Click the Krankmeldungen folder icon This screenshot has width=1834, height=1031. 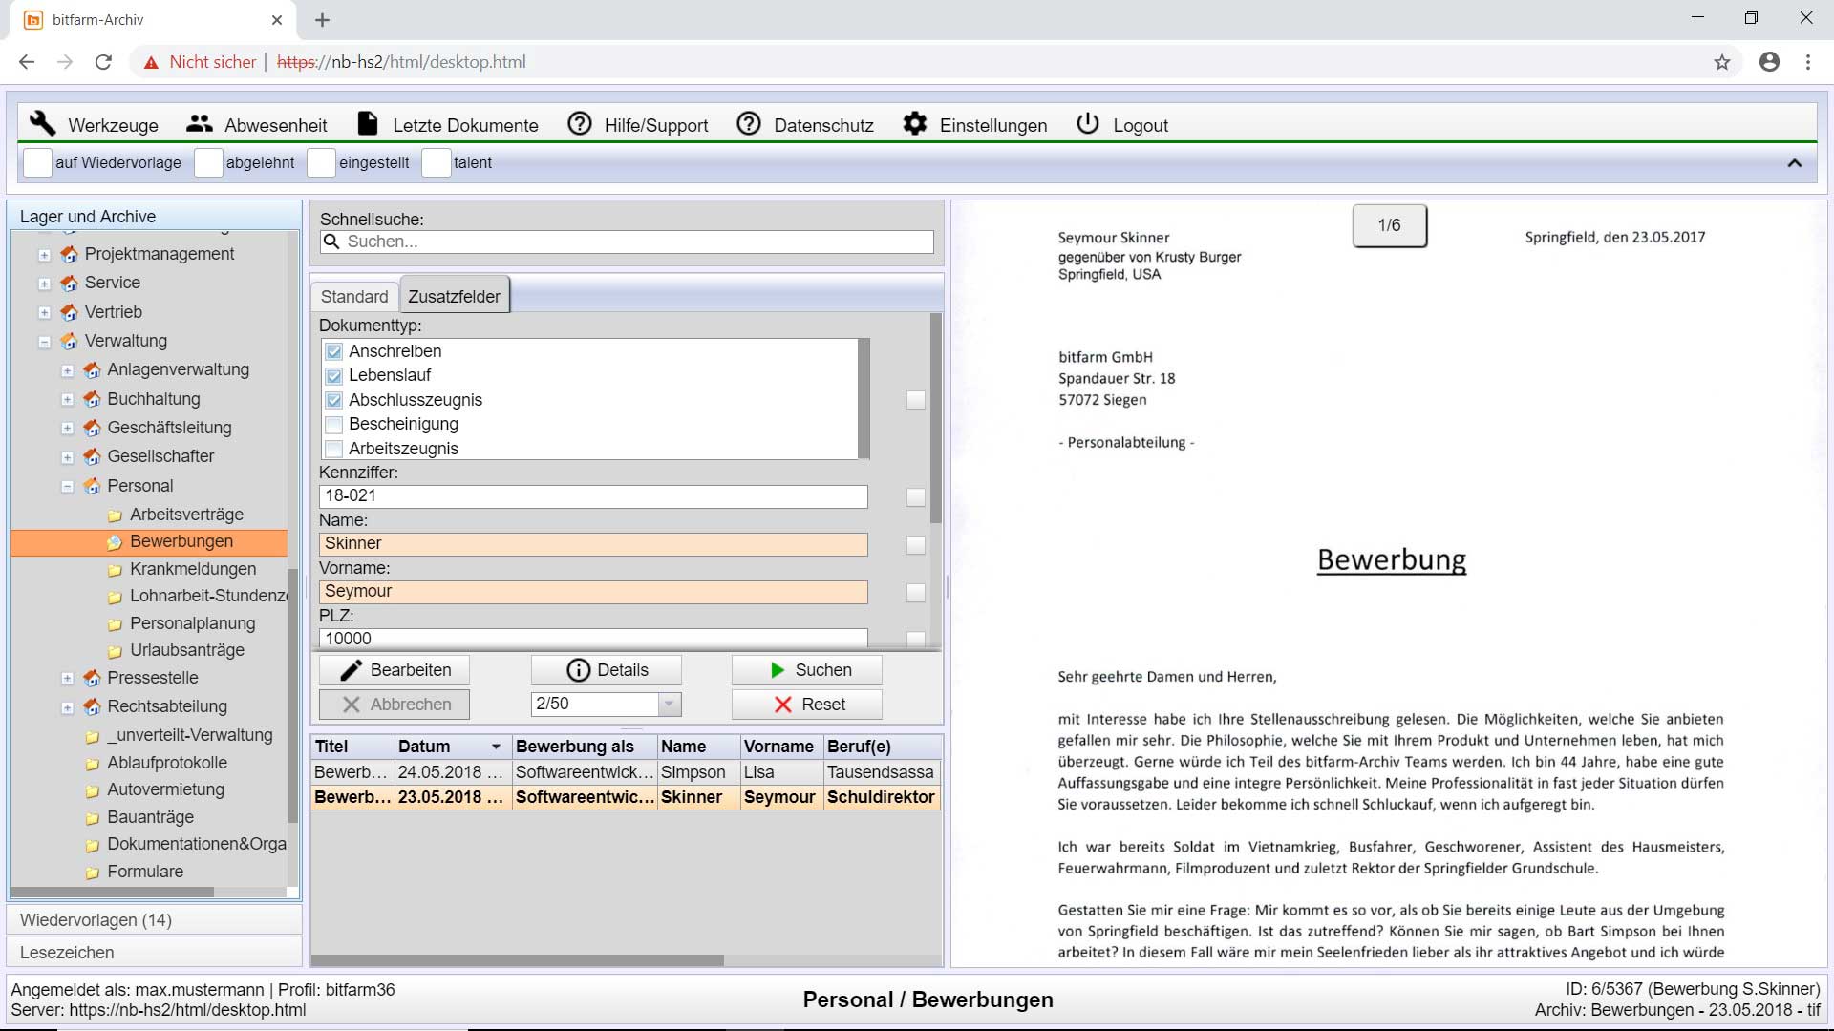pos(115,570)
